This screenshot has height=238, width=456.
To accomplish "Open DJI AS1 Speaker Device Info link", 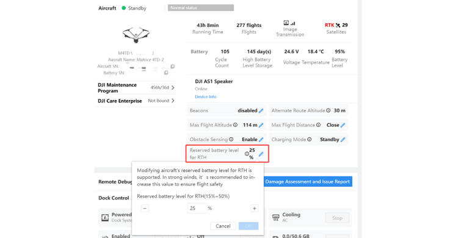I will [x=206, y=97].
